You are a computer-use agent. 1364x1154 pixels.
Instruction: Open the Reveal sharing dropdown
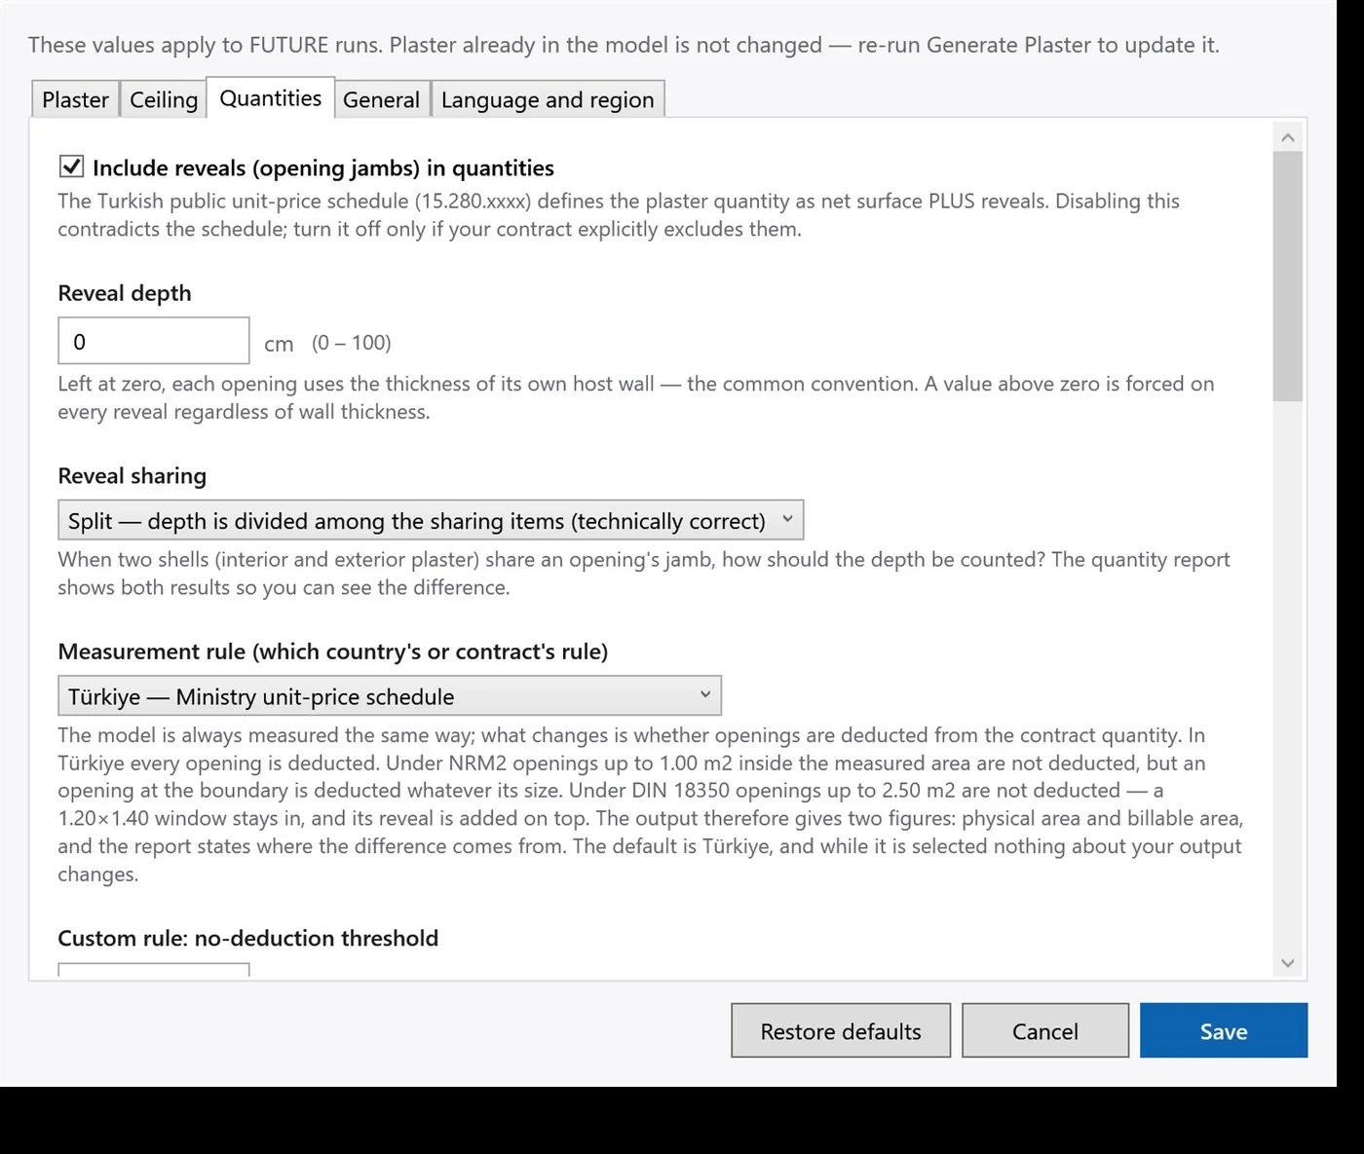(431, 520)
